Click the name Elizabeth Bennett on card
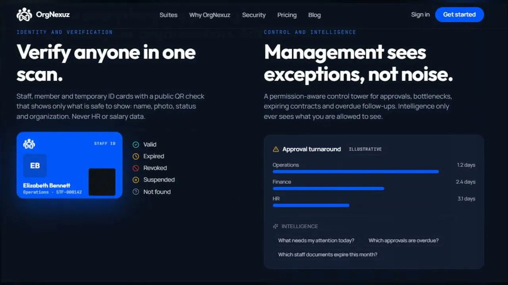 coord(46,186)
